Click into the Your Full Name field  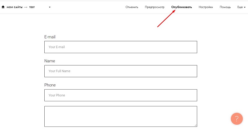point(121,71)
